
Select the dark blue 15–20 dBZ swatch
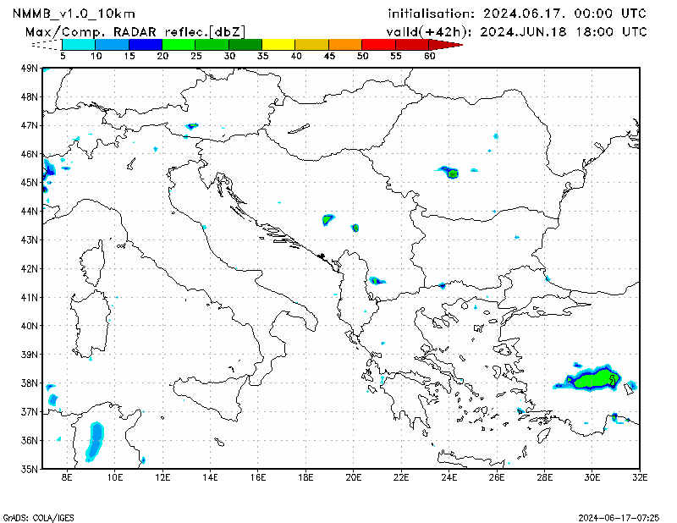145,44
